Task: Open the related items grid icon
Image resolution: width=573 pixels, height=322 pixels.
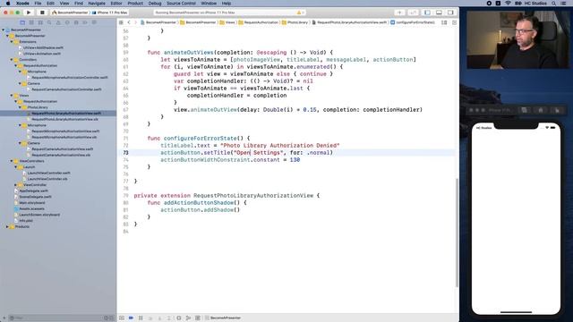Action: pyautogui.click(x=121, y=22)
